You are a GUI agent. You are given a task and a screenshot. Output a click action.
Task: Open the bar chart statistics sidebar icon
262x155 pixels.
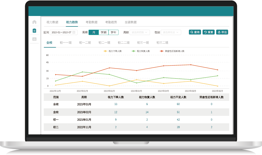[34, 39]
